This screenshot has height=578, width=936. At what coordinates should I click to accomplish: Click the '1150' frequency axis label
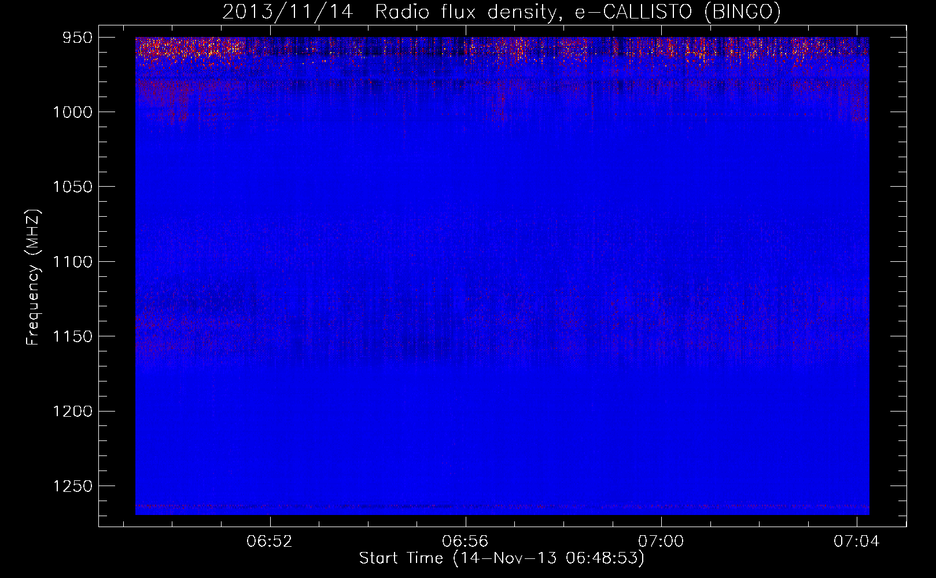pos(72,336)
